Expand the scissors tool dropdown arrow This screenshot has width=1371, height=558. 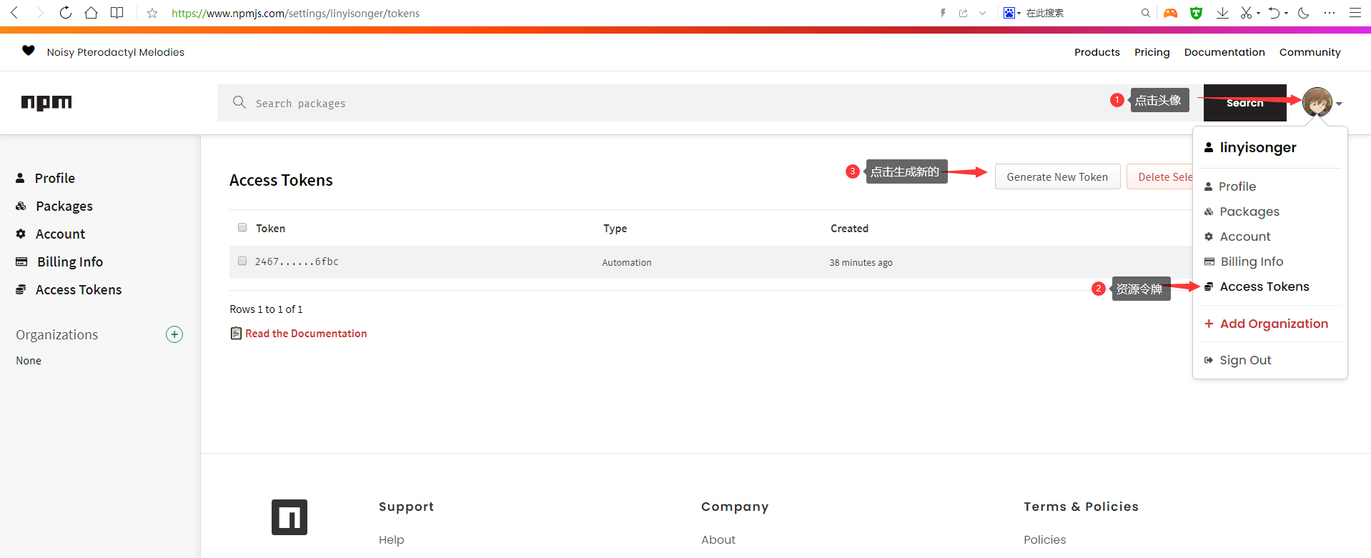pyautogui.click(x=1258, y=14)
